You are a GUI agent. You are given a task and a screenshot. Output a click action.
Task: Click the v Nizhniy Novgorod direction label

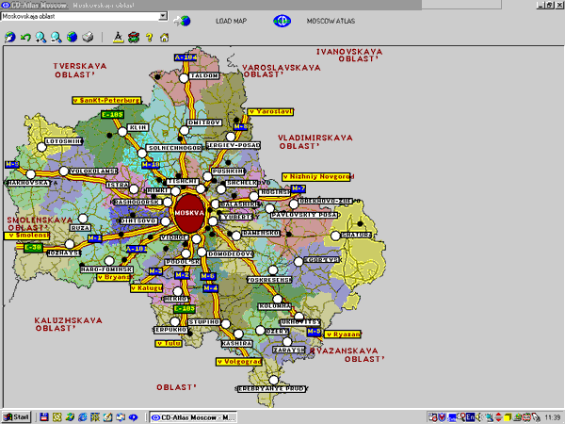click(316, 177)
